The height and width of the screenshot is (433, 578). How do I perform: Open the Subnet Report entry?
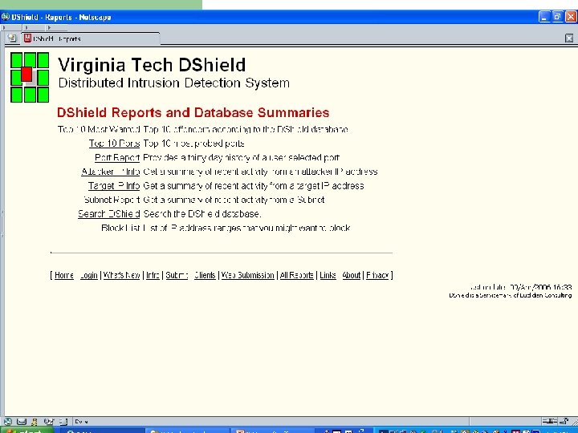tap(112, 200)
